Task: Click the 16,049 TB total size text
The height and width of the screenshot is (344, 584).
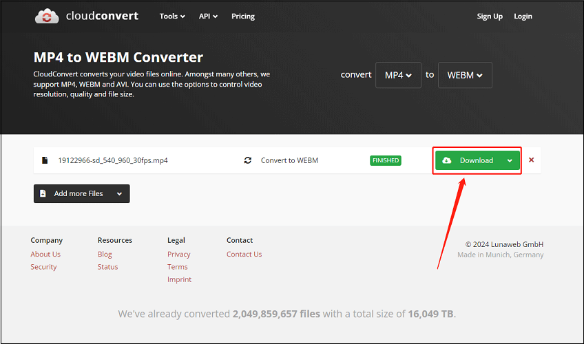Action: coord(430,314)
